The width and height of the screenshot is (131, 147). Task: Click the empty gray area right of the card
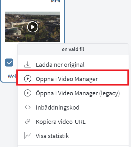(98, 21)
